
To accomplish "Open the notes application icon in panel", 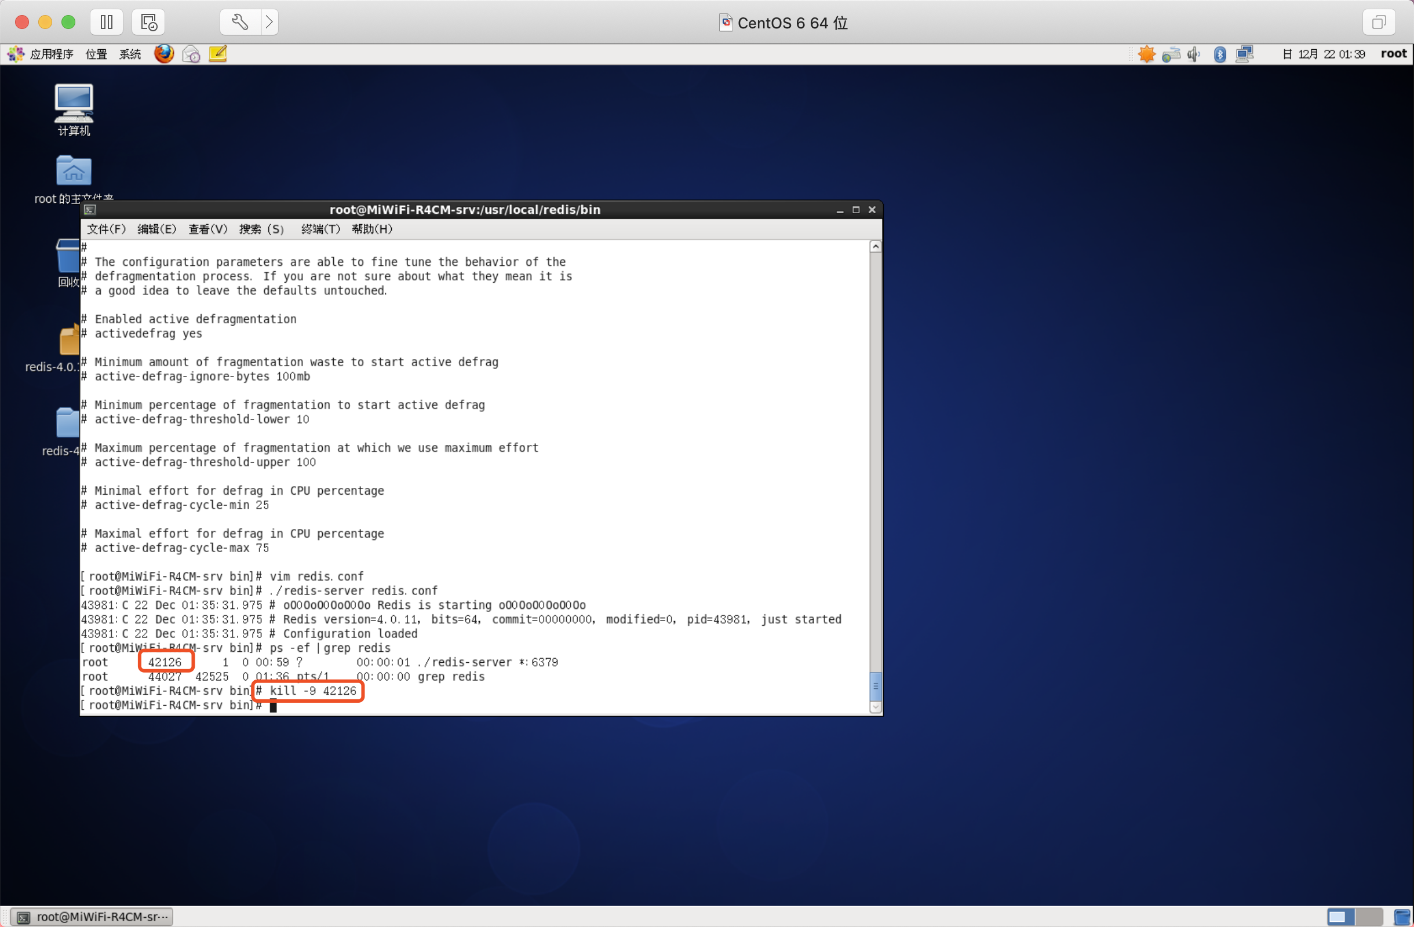I will pos(218,54).
